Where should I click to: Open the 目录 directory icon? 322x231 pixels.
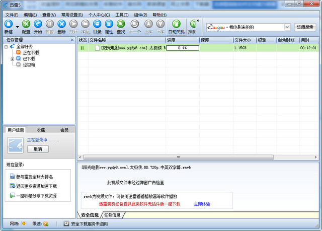(x=97, y=27)
